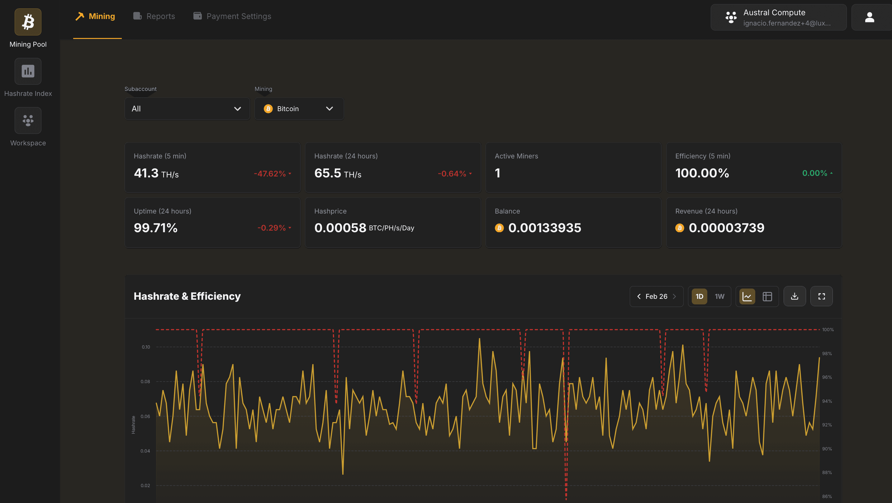This screenshot has height=503, width=892.
Task: Open the Mining currency dropdown showing Bitcoin
Action: (x=299, y=108)
